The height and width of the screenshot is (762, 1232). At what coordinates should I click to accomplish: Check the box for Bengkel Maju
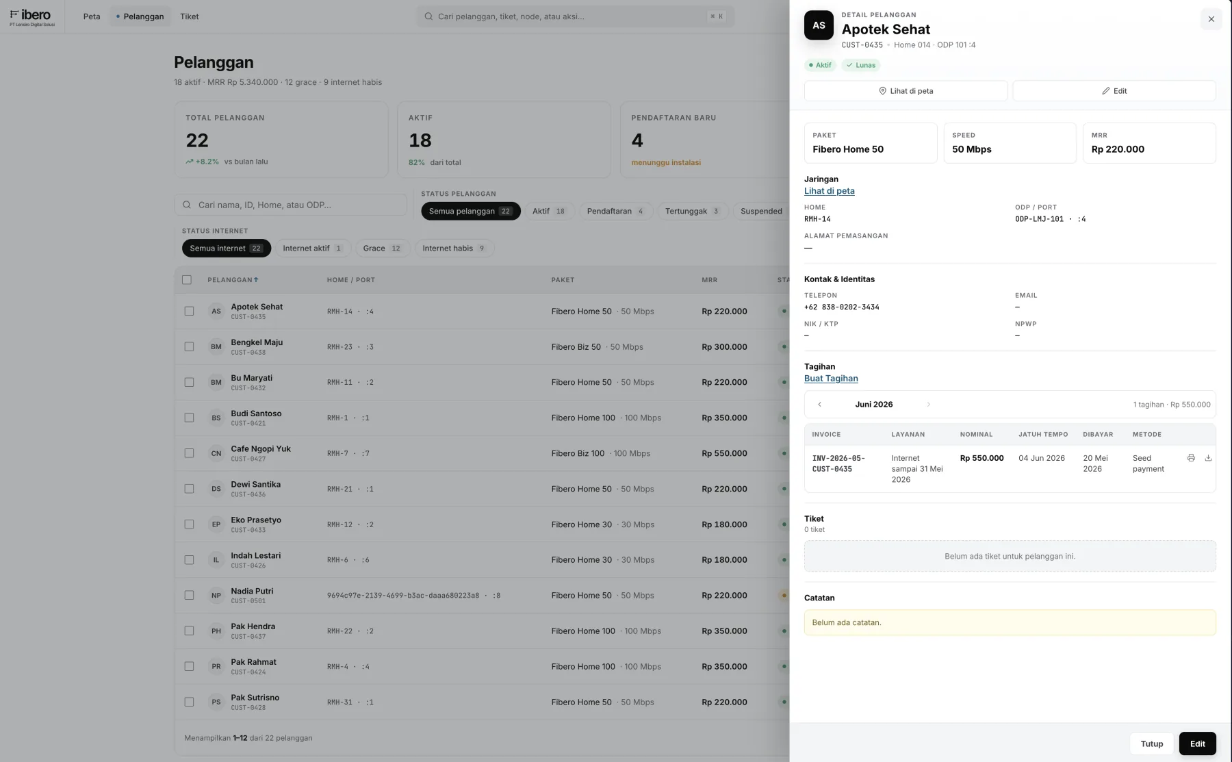click(x=189, y=347)
